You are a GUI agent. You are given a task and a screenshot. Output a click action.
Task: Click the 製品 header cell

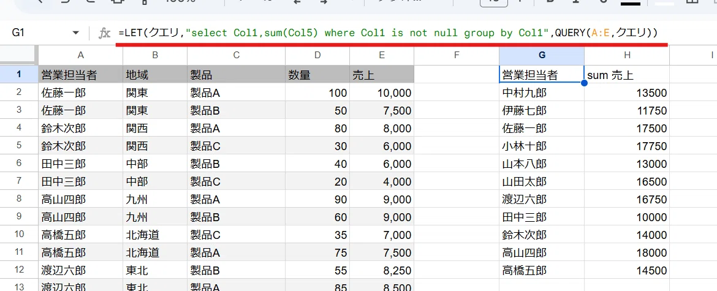coord(236,75)
